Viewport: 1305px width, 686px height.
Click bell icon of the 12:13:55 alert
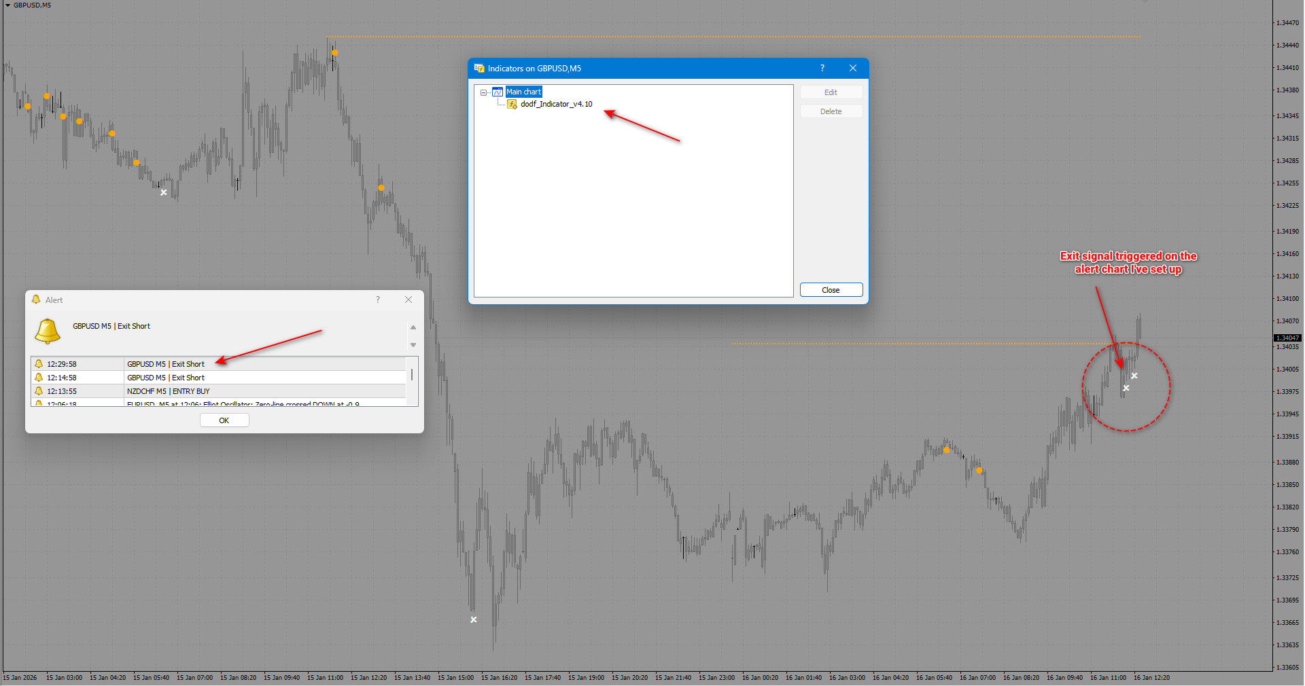point(39,391)
